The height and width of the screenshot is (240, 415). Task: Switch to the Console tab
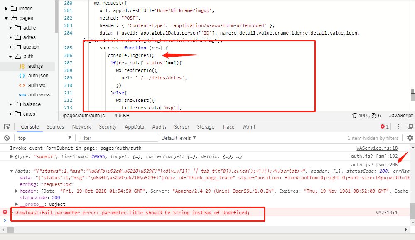[x=29, y=127]
